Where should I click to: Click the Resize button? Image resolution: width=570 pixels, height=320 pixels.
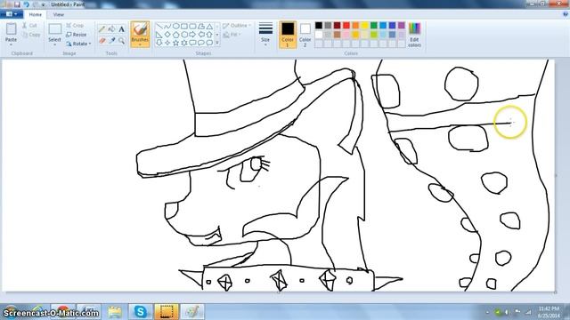click(x=77, y=35)
